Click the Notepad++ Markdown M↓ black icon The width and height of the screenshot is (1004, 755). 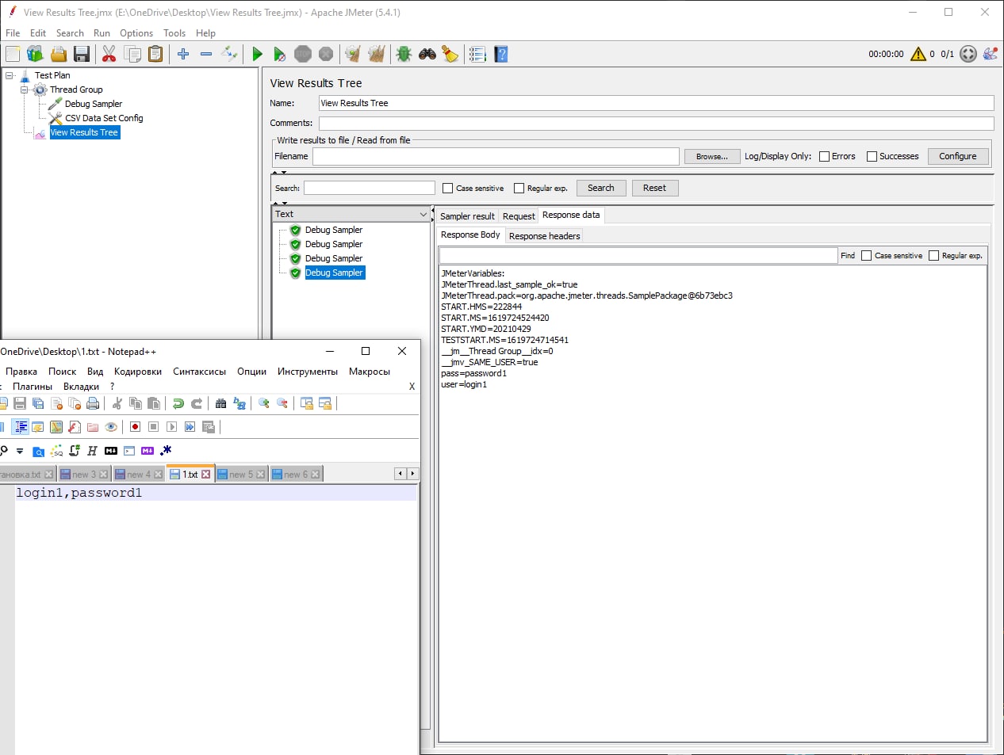point(111,451)
